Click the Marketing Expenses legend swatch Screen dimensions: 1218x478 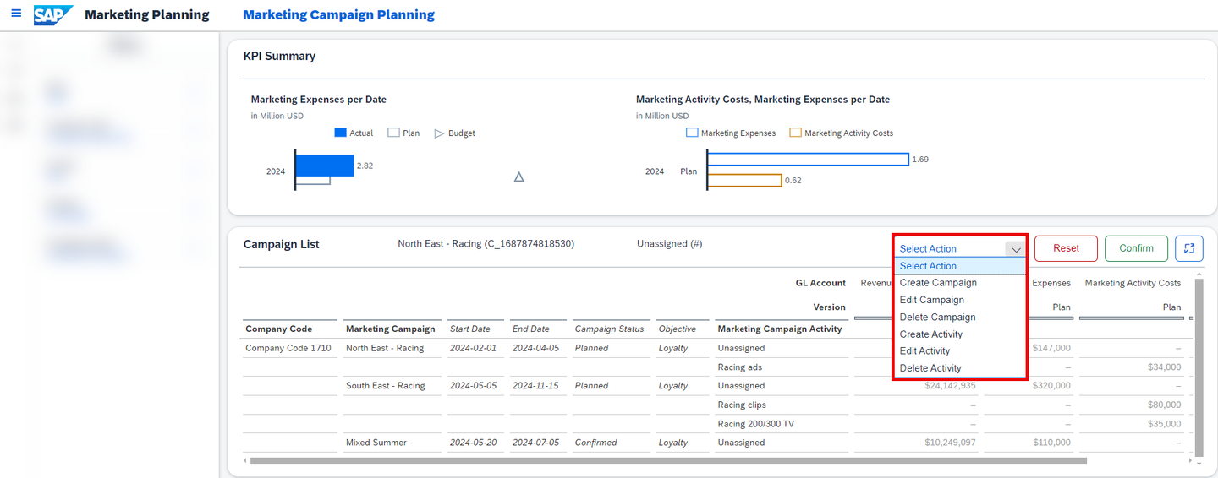(x=692, y=133)
